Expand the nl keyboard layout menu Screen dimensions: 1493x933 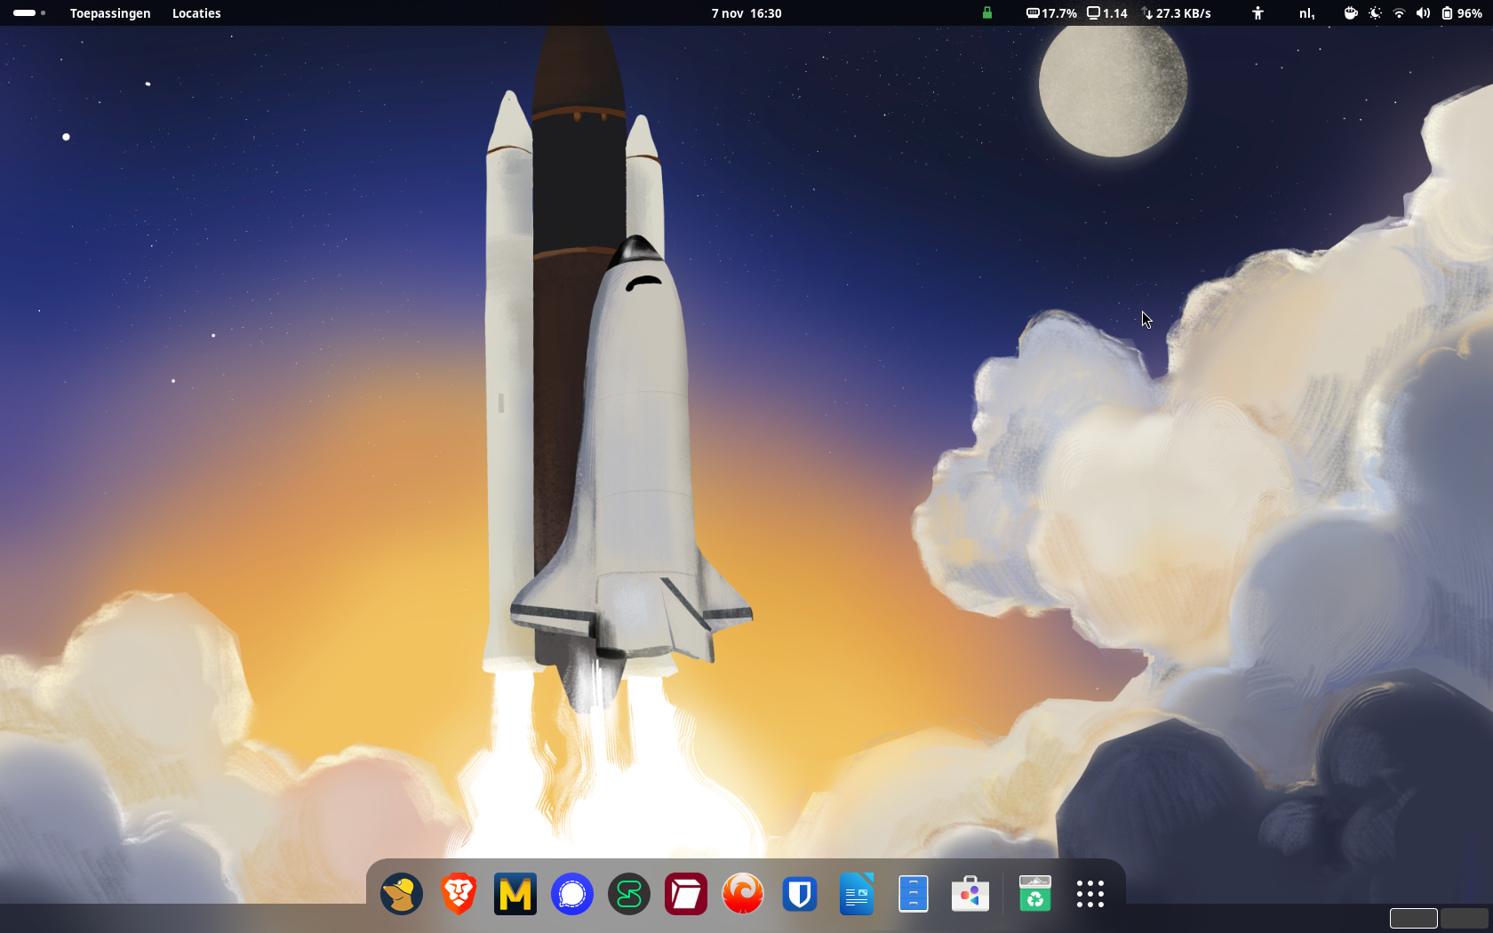click(1306, 13)
